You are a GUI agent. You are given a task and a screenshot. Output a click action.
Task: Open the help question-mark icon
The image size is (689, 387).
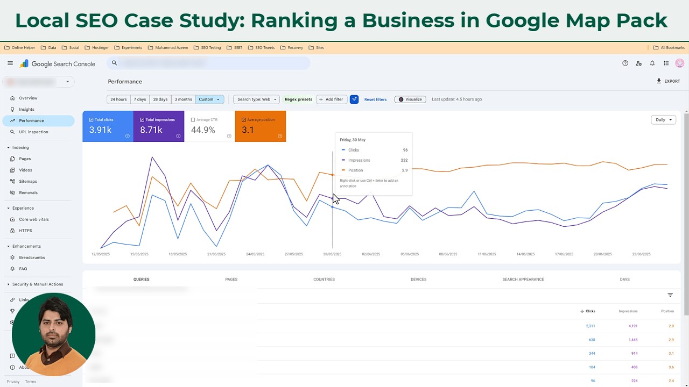[625, 63]
